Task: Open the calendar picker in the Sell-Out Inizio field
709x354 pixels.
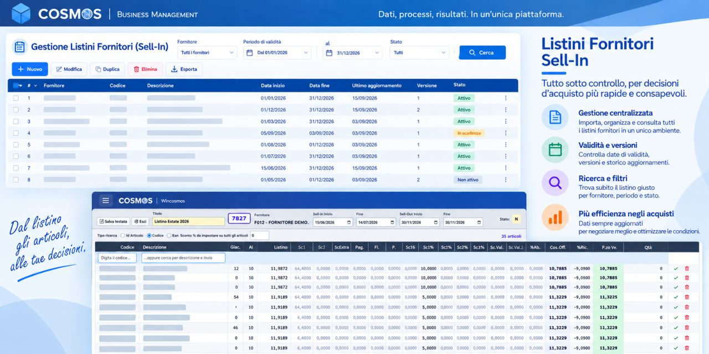Action: (x=435, y=222)
